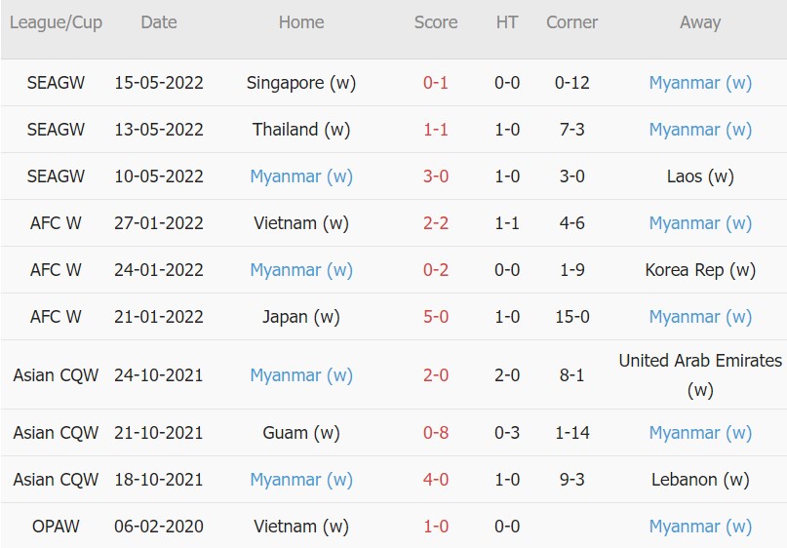Click the 0-8 score in the Guam match
787x548 pixels.
coord(436,433)
